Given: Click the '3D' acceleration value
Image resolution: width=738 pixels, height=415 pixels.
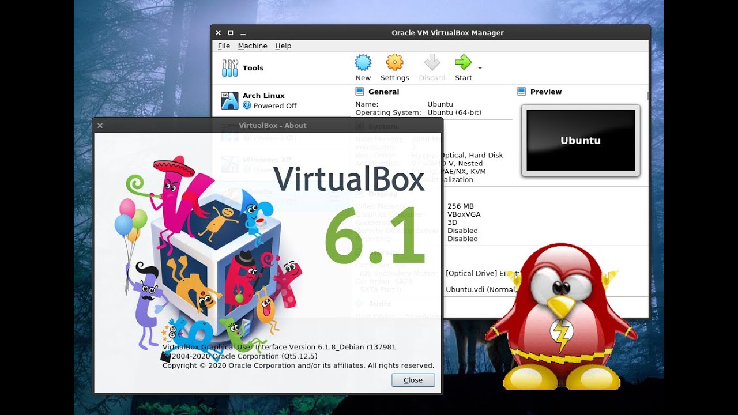Looking at the screenshot, I should 452,222.
